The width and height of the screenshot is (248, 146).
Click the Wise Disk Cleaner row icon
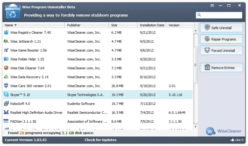[x=6, y=68]
